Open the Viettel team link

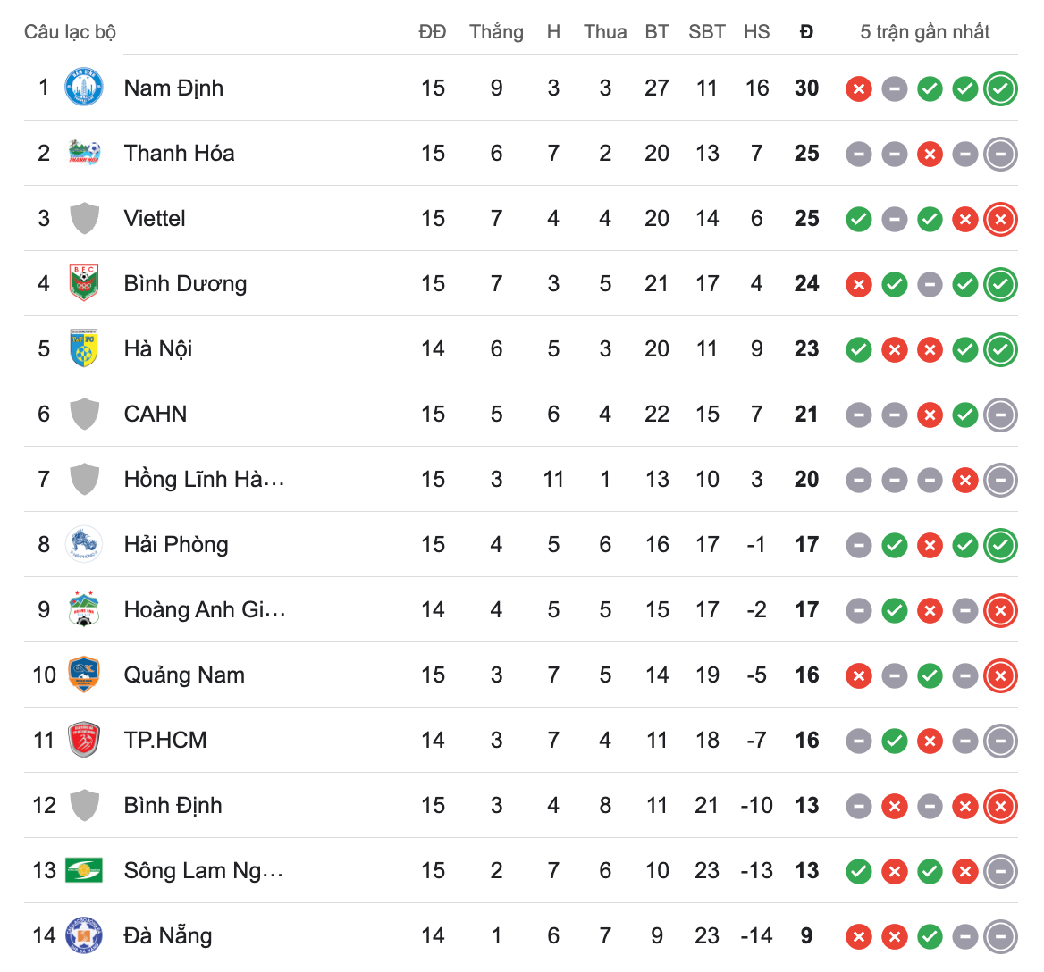click(155, 218)
